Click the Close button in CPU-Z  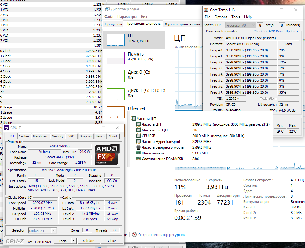112,241
